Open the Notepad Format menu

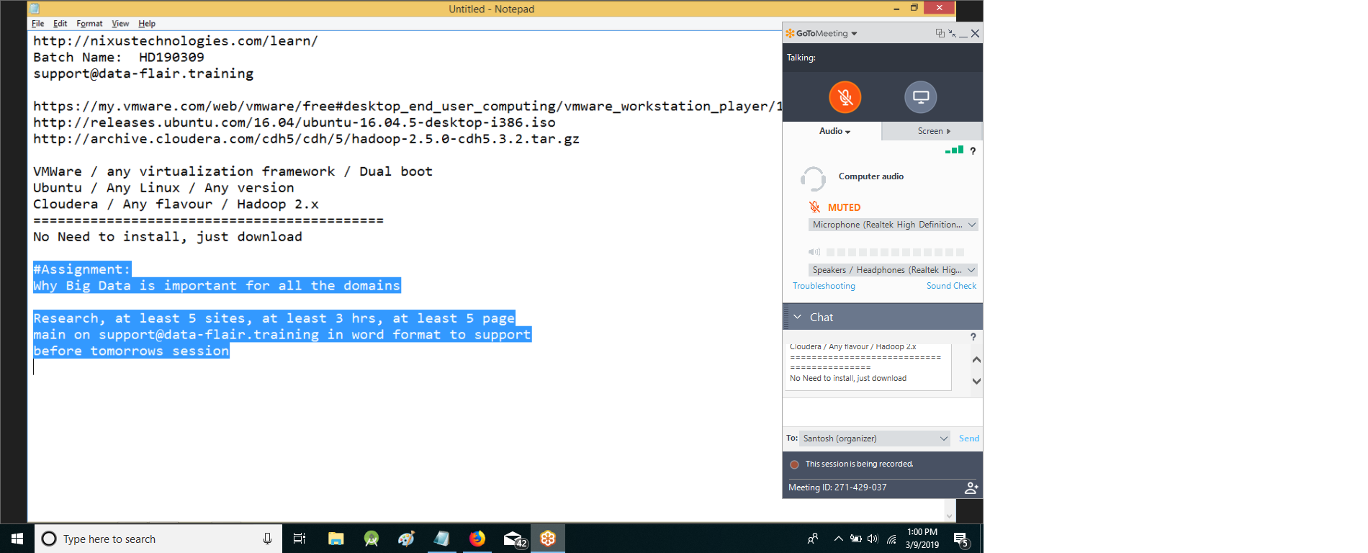click(89, 24)
